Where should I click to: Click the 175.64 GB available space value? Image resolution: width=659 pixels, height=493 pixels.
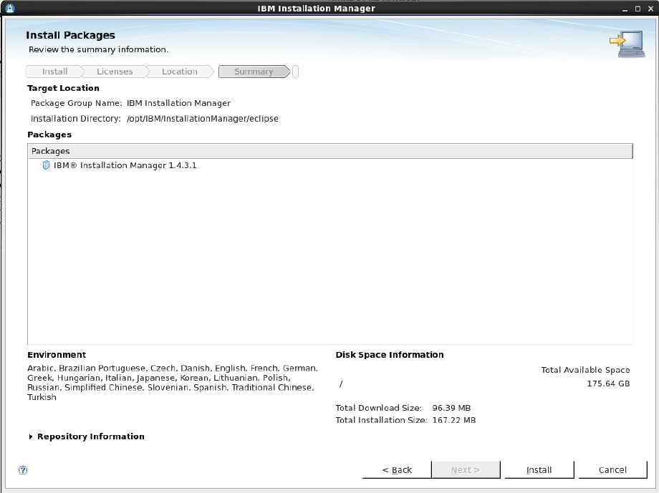pos(608,384)
